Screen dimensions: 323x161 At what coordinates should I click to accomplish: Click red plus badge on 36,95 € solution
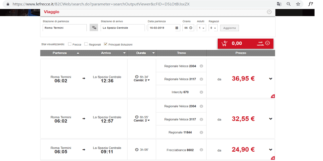[x=273, y=96]
